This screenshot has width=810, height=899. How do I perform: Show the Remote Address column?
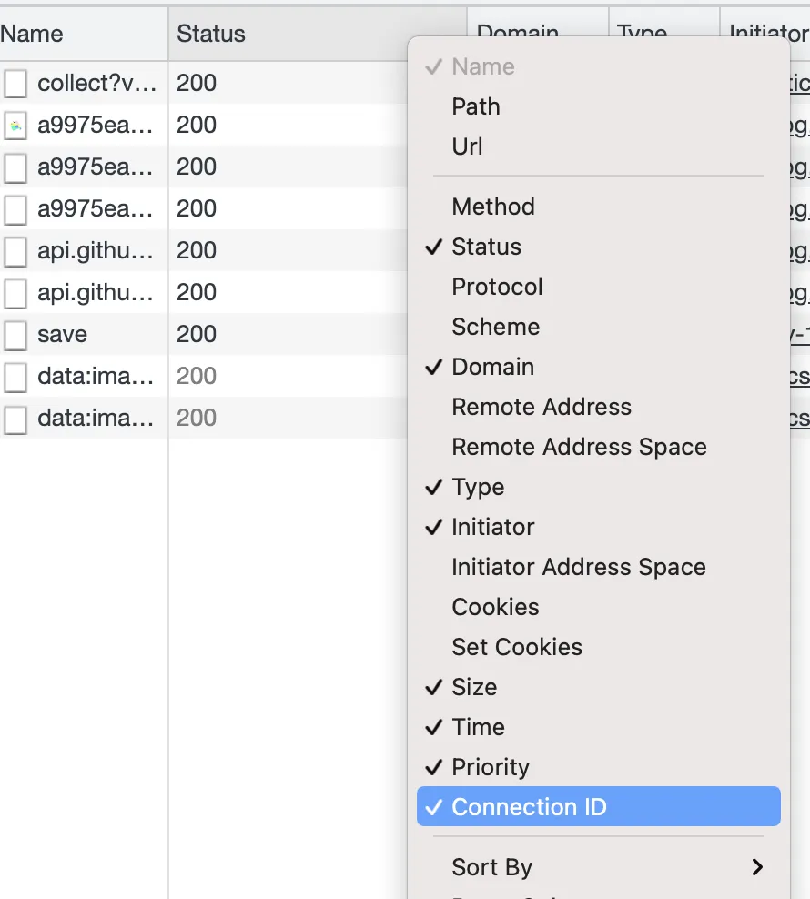pos(542,407)
